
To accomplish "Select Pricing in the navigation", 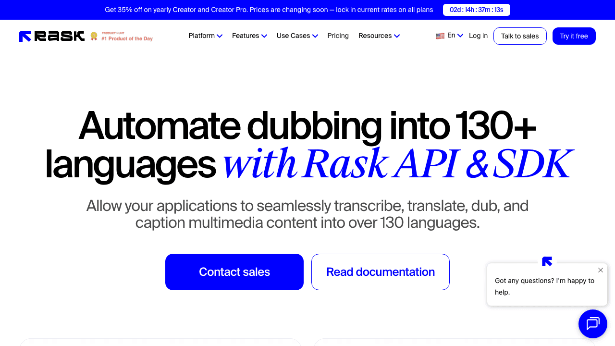I will click(338, 36).
